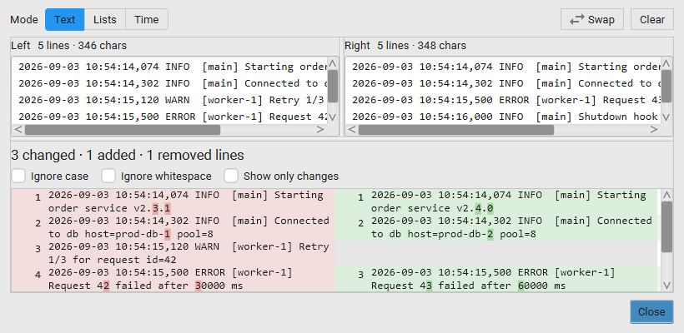Click 'Request 43 failed after 60000 ms'

point(469,286)
